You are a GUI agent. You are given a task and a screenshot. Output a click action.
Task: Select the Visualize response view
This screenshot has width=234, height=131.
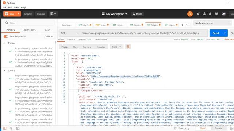pyautogui.click(x=101, y=47)
